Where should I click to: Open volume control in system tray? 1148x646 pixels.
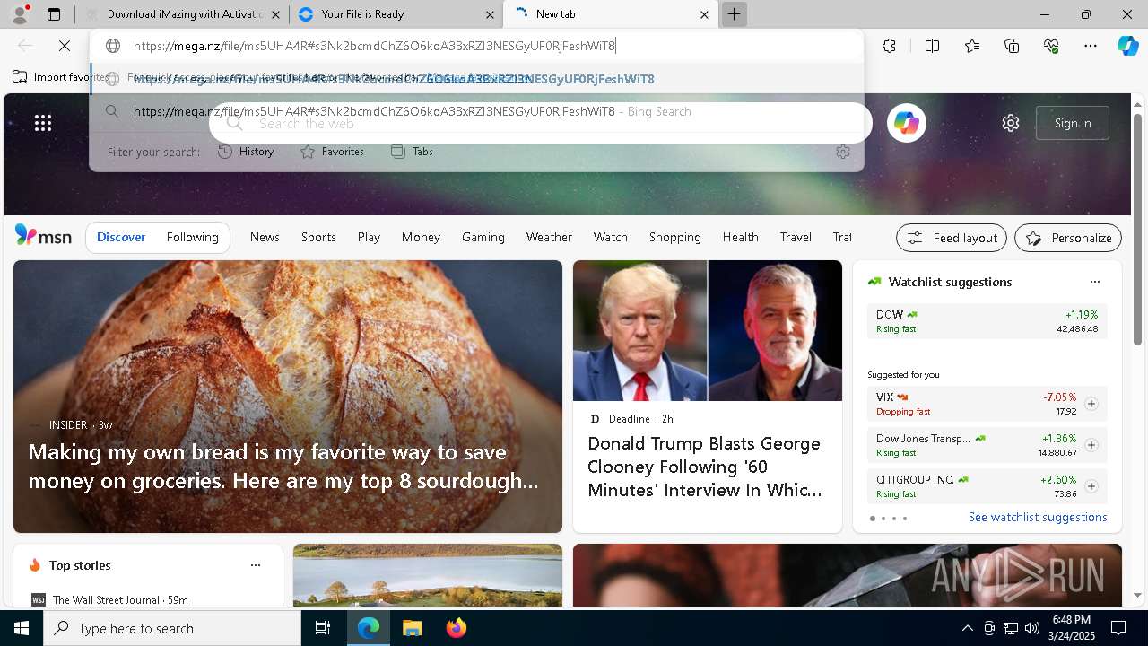point(1031,628)
